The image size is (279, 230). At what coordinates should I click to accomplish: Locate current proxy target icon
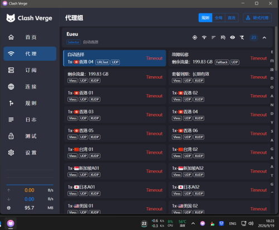pyautogui.click(x=195, y=37)
